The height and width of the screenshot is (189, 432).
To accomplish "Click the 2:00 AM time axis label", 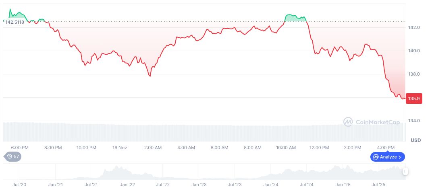I will pos(153,148).
